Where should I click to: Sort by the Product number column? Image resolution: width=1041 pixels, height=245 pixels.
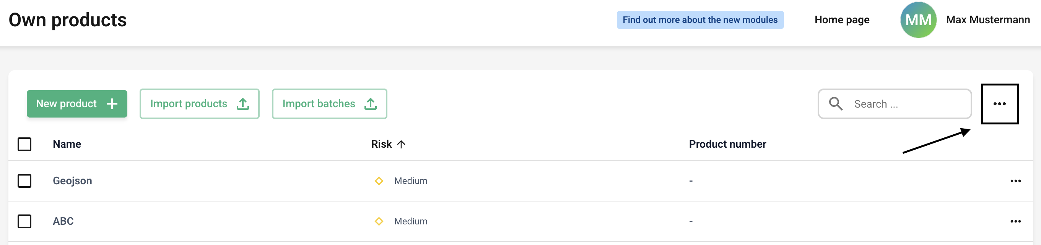pyautogui.click(x=727, y=144)
